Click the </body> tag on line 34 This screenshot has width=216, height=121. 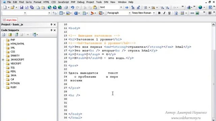click(x=75, y=114)
